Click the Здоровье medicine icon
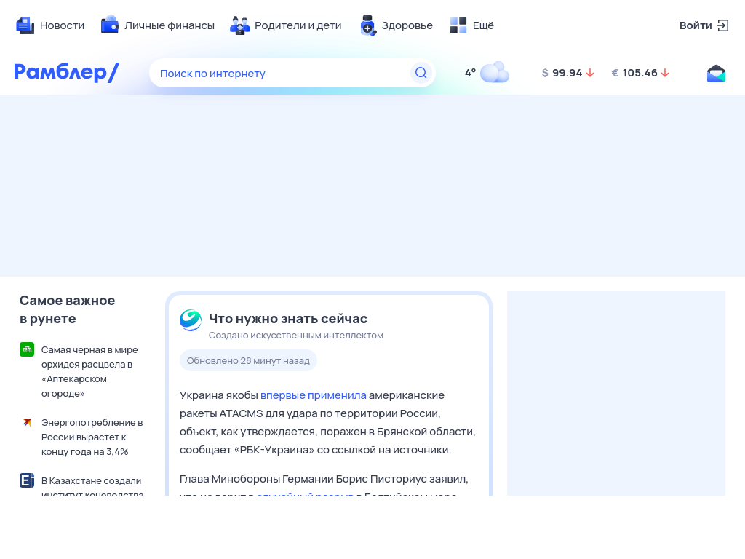The width and height of the screenshot is (745, 559). coord(367,25)
